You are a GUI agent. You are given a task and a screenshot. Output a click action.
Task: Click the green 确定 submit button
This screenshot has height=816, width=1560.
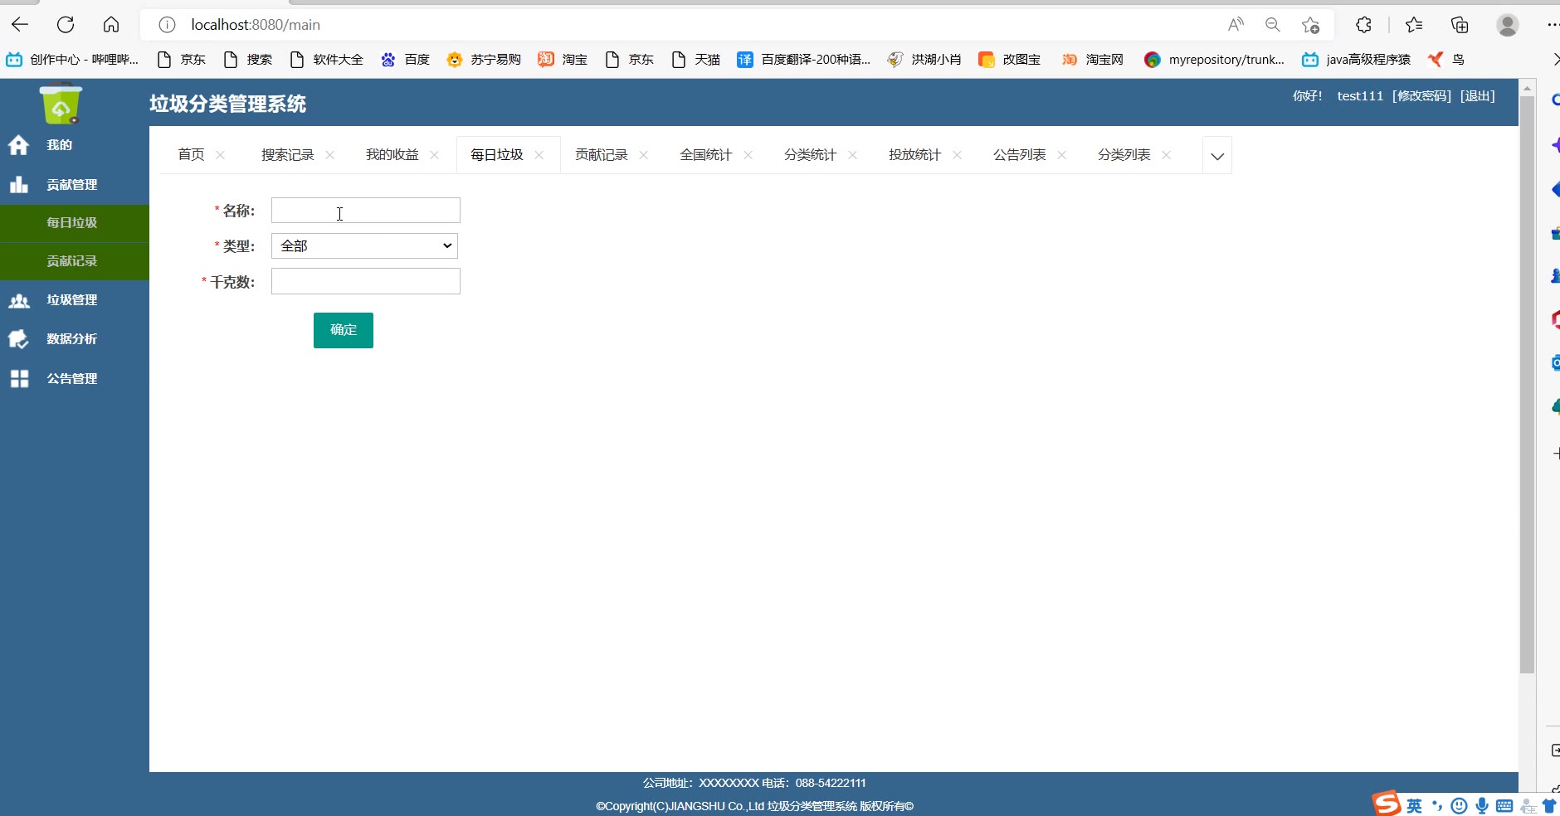point(344,330)
